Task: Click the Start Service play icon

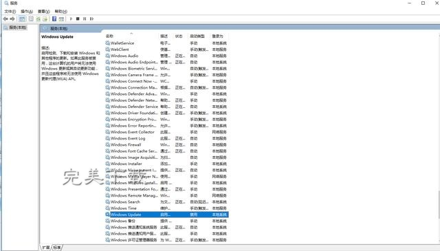Action: point(71,19)
